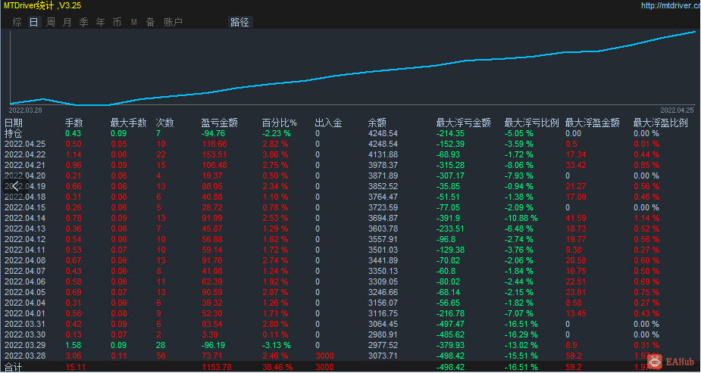Screen dimensions: 701x373
Task: Click the 余额 column header
Action: coord(377,123)
